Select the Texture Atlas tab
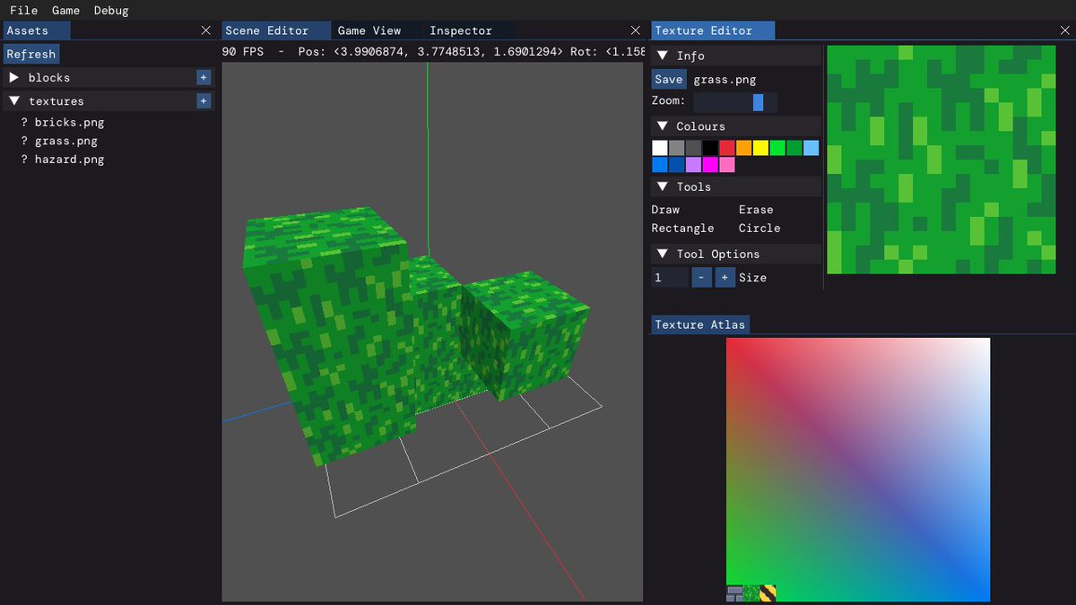This screenshot has width=1076, height=605. (x=699, y=324)
